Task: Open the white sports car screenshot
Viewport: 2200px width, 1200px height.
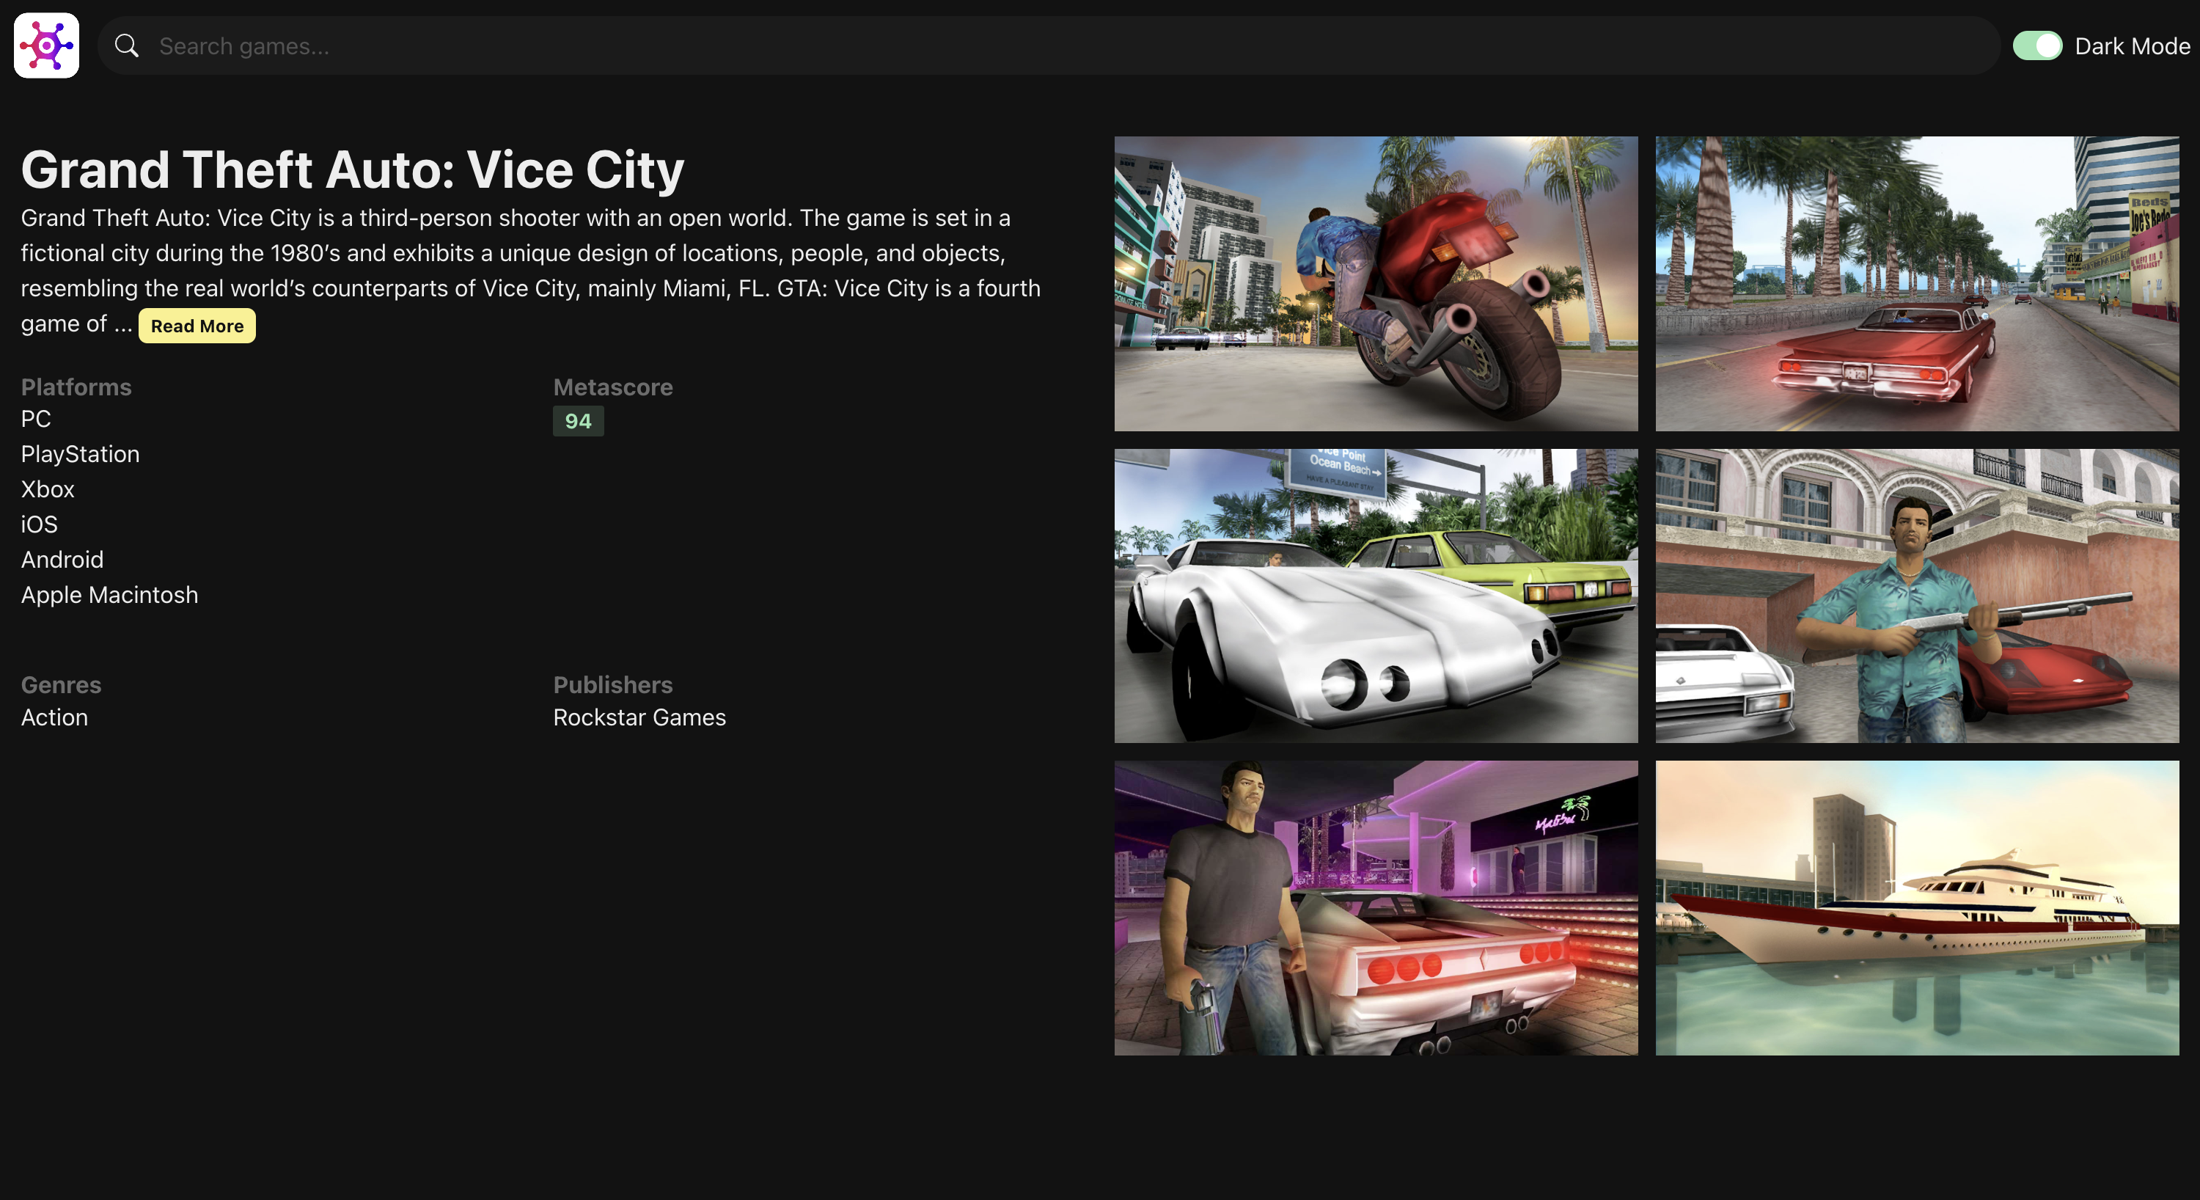Action: 1376,596
